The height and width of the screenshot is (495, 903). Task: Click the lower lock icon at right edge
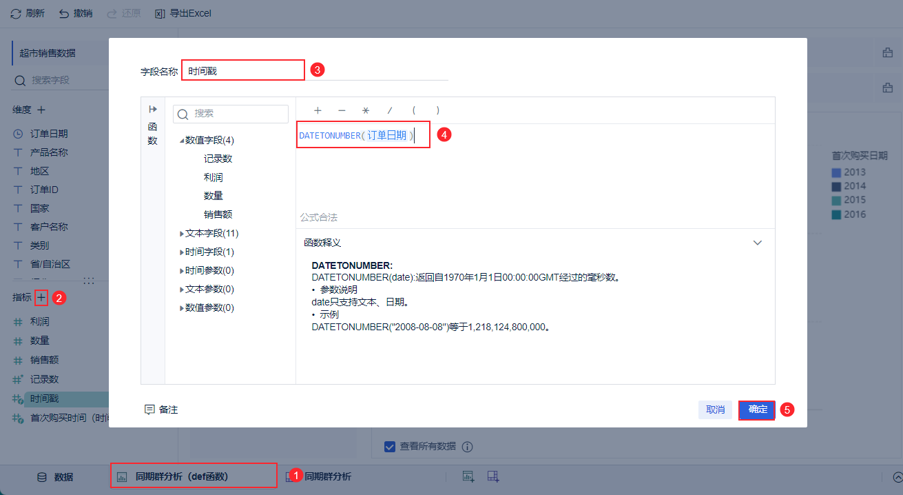tap(889, 88)
